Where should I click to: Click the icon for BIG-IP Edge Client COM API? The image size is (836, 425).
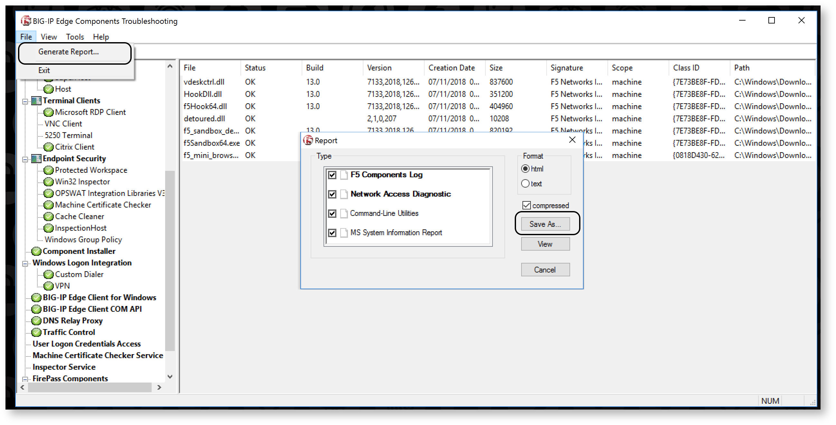[x=36, y=309]
